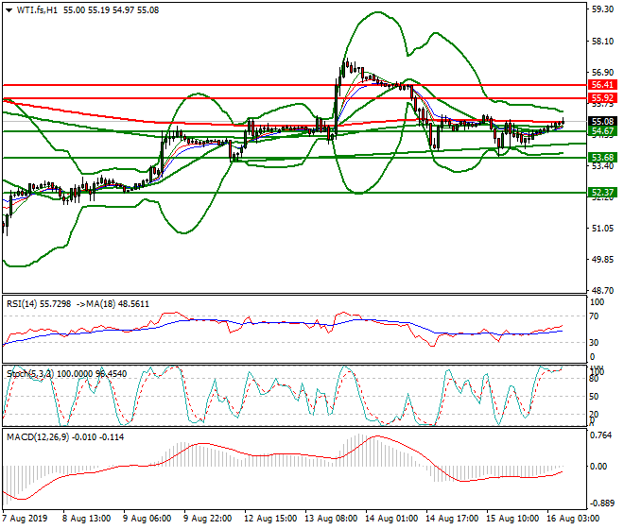Click the 13 Aug 08:00 time axis label

(x=331, y=519)
